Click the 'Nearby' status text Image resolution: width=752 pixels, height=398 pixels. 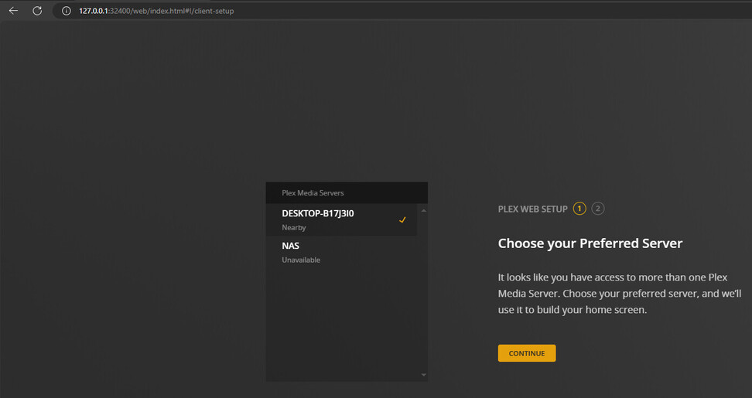point(293,227)
